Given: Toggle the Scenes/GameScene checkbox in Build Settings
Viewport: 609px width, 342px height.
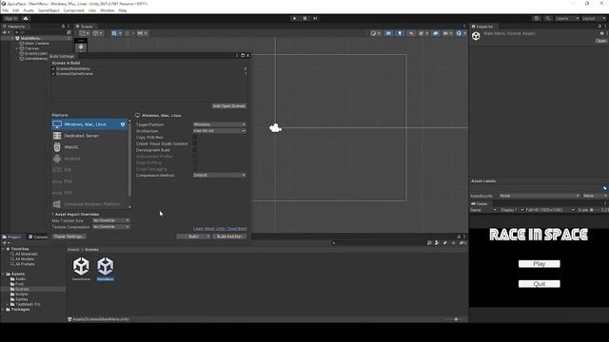Looking at the screenshot, I should [53, 74].
